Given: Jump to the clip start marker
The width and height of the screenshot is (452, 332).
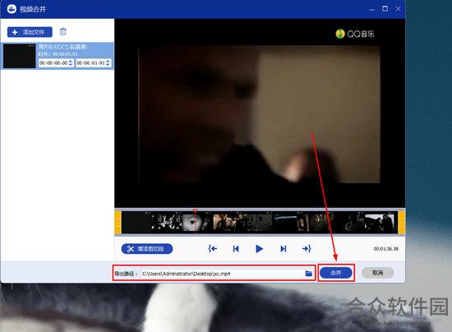Looking at the screenshot, I should coord(213,249).
